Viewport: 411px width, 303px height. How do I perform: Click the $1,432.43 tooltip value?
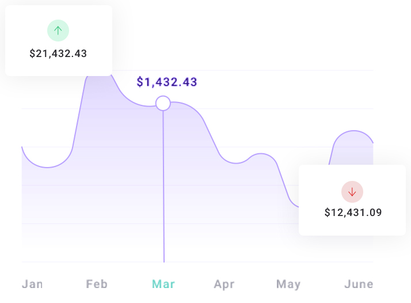(167, 82)
